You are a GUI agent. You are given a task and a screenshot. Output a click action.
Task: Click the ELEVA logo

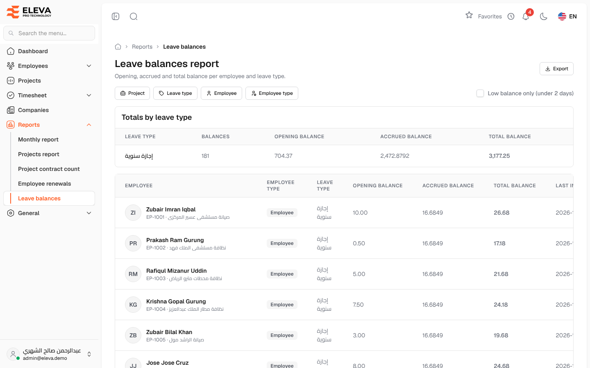29,12
